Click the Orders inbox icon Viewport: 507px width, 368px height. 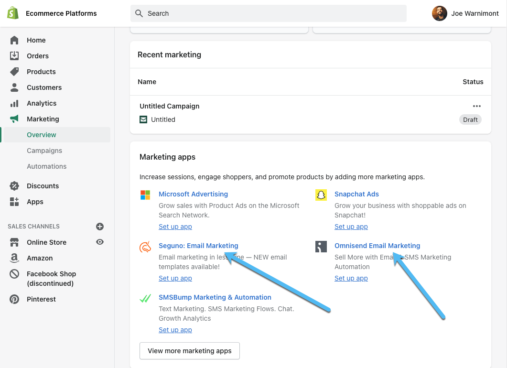(14, 56)
